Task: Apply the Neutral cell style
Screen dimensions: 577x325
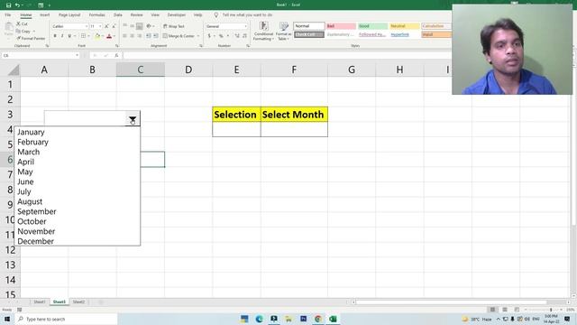Action: [405, 26]
